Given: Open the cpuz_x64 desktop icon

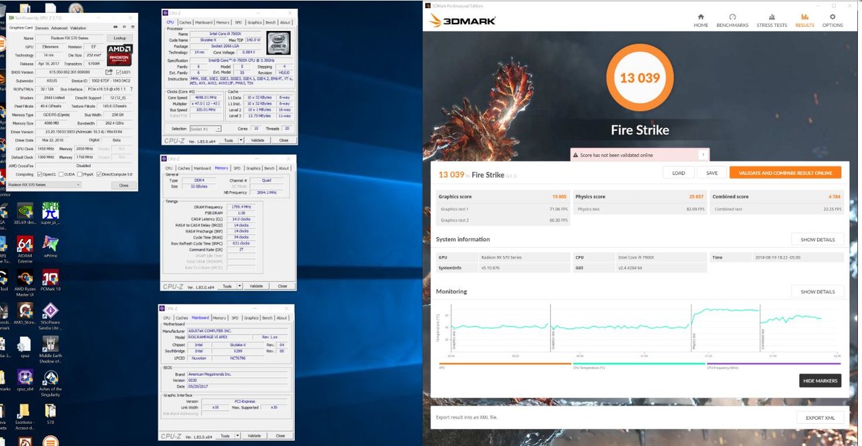Looking at the screenshot, I should click(x=25, y=380).
